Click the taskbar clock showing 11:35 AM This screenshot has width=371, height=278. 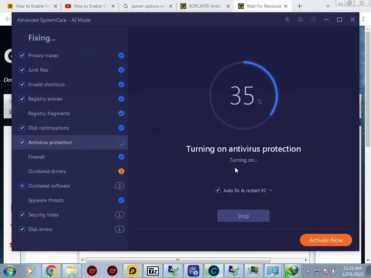pos(353,271)
